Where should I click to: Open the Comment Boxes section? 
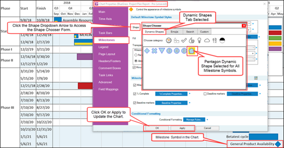110,68
